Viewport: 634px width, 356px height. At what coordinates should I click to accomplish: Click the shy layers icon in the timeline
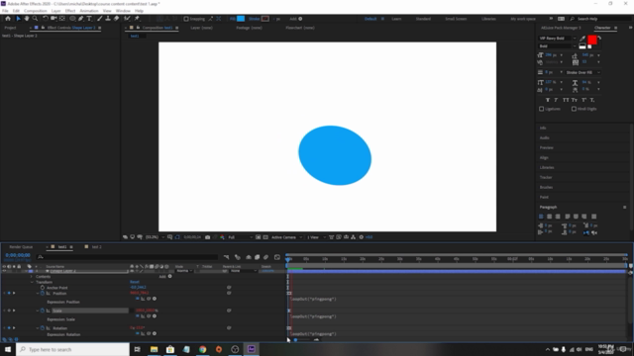point(249,257)
